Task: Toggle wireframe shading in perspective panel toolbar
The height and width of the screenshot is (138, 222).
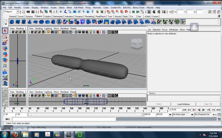Action: [76, 32]
